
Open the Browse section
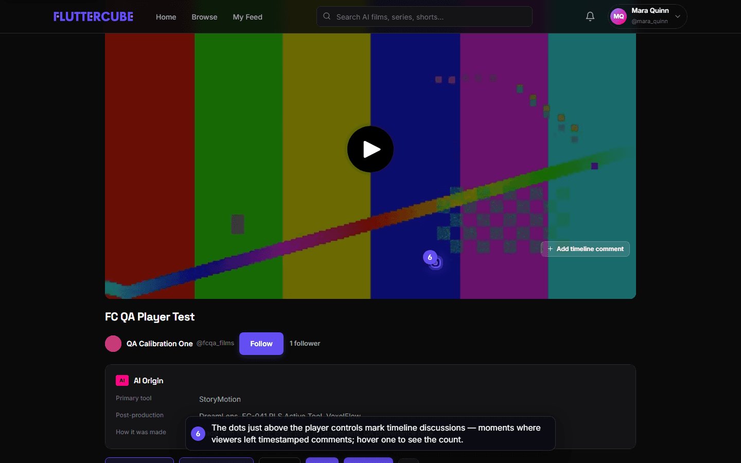(204, 17)
